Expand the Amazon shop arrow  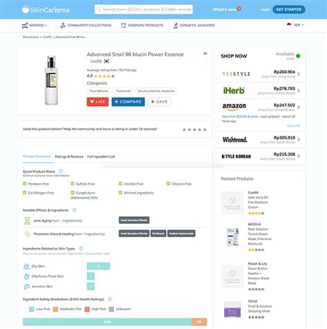[299, 107]
